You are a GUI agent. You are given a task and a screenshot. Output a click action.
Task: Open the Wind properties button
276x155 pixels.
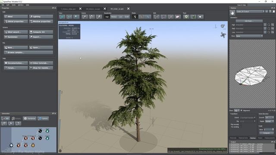click(x=16, y=16)
